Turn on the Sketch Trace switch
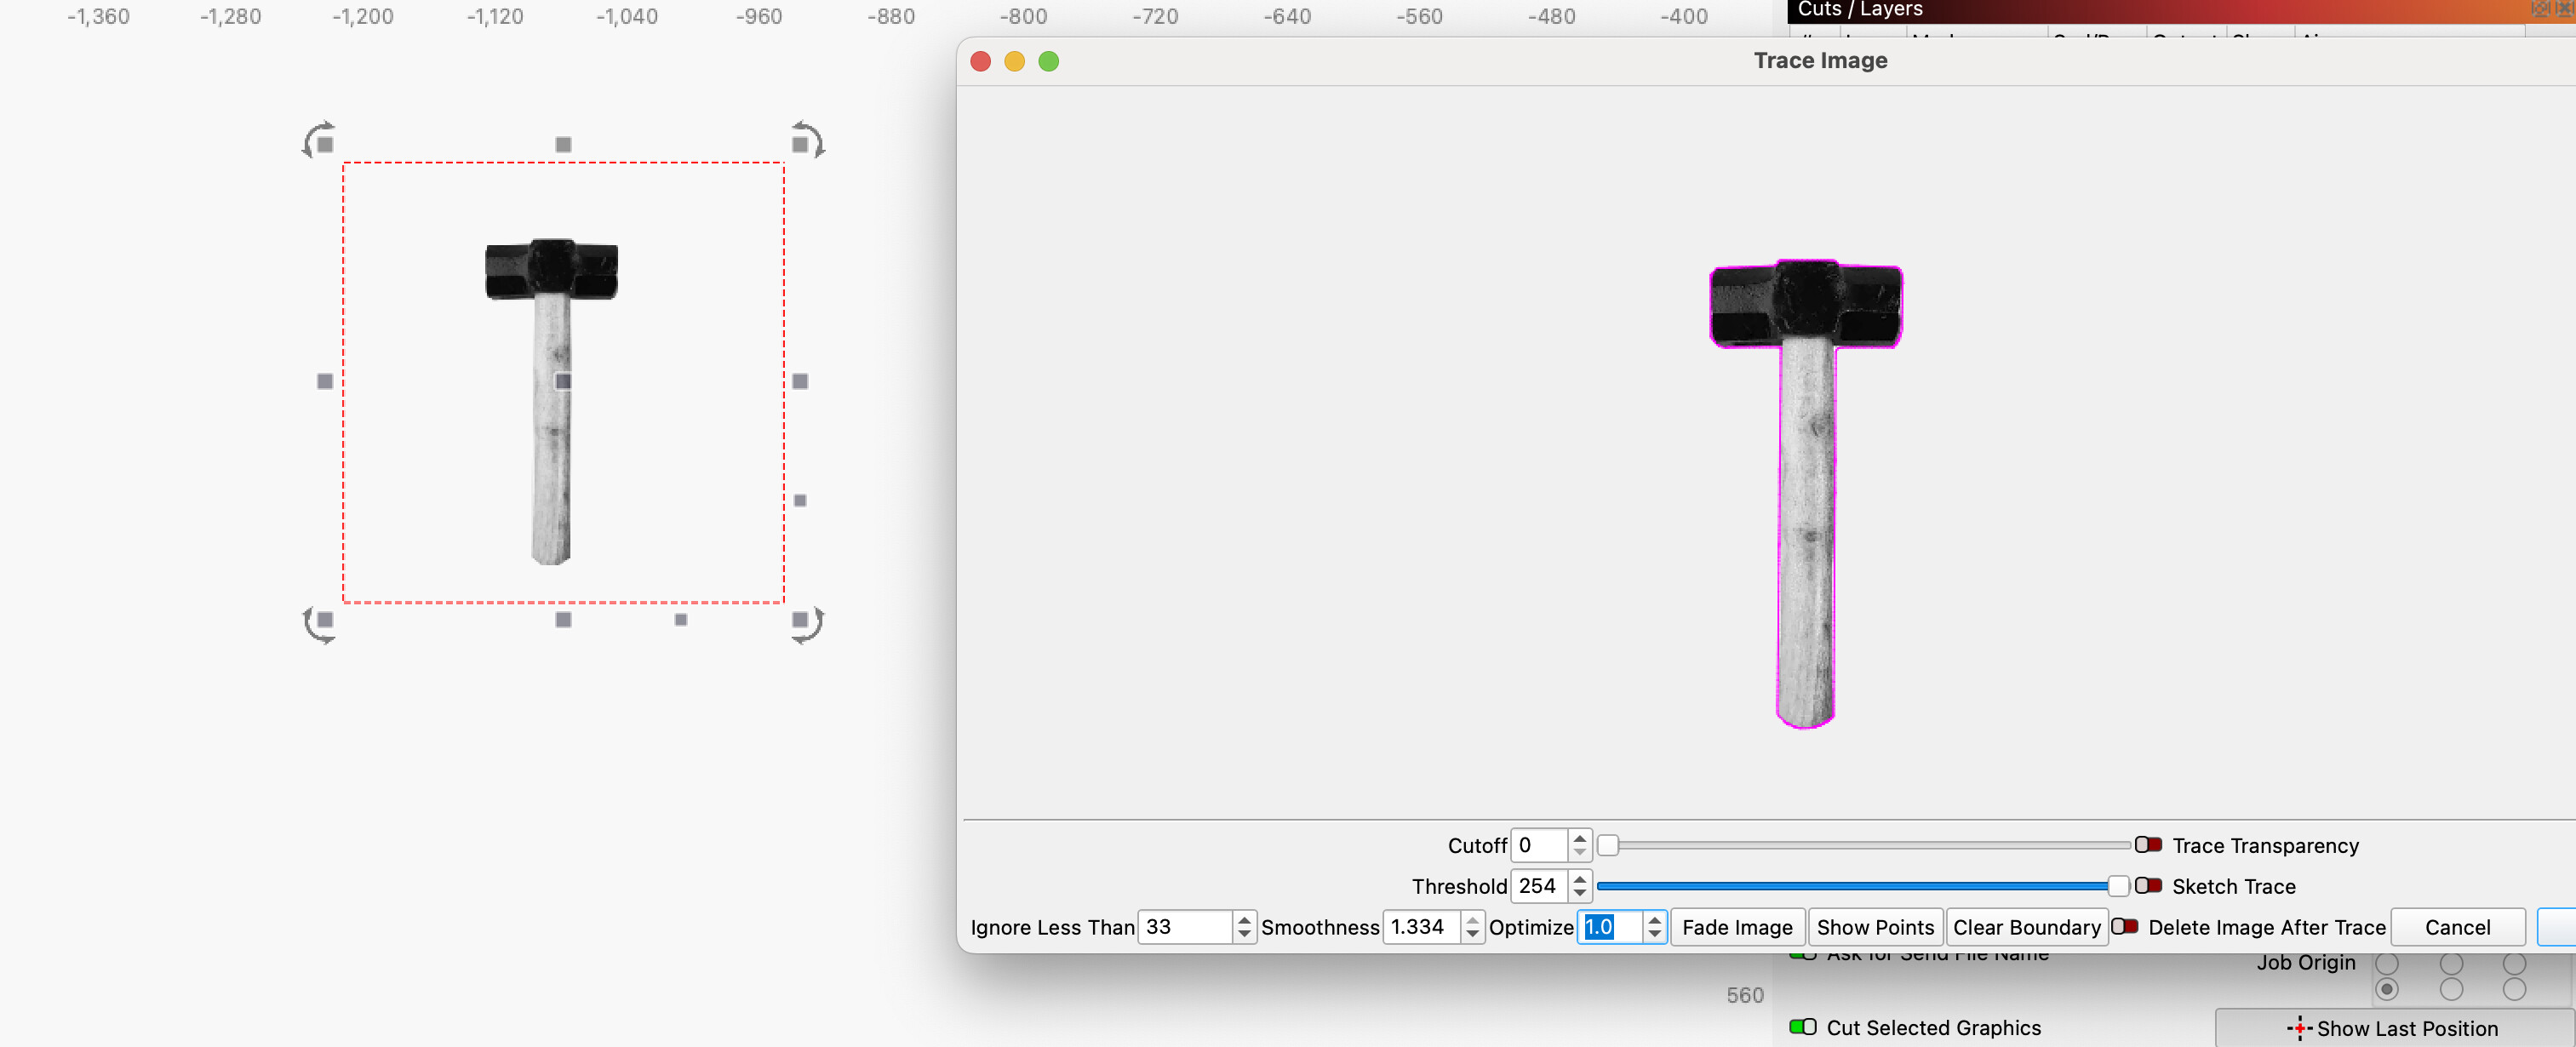This screenshot has width=2576, height=1047. click(x=2147, y=886)
